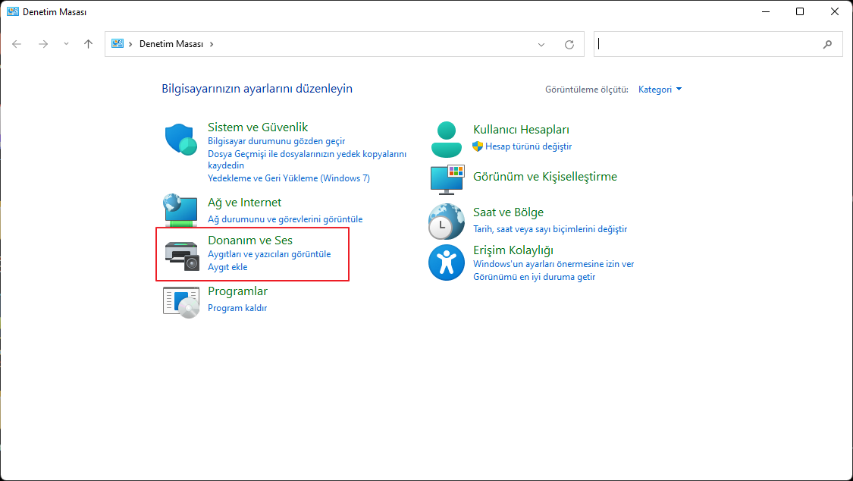853x481 pixels.
Task: Click the Görünüm ve Kişiselleştirme monitor icon
Action: 447,178
